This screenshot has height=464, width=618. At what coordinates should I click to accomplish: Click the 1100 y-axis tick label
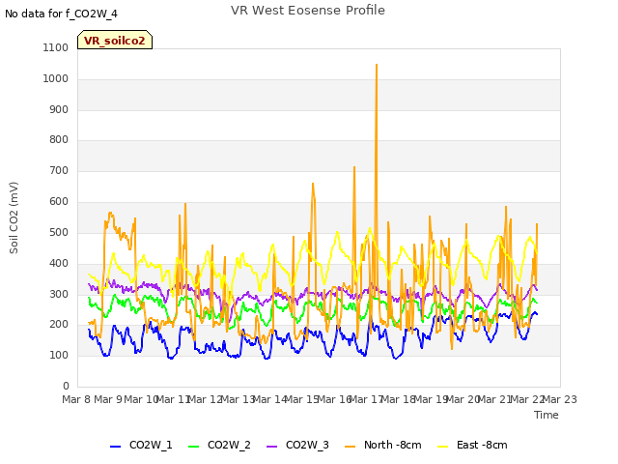(56, 47)
